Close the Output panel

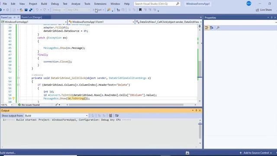(x=200, y=110)
